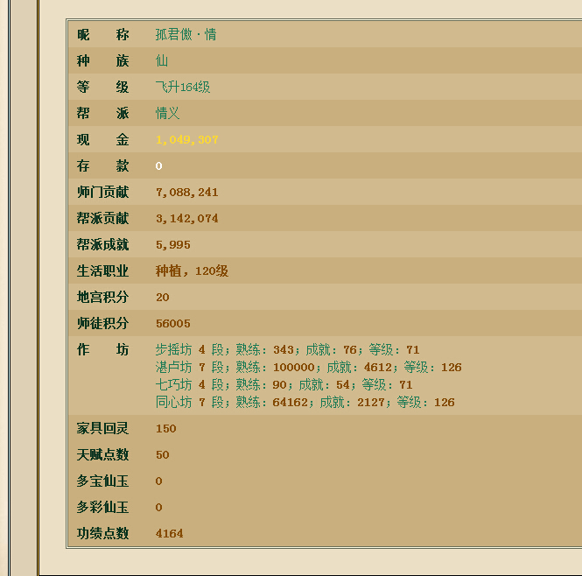Click the cash amount 1,049,307

click(x=187, y=140)
